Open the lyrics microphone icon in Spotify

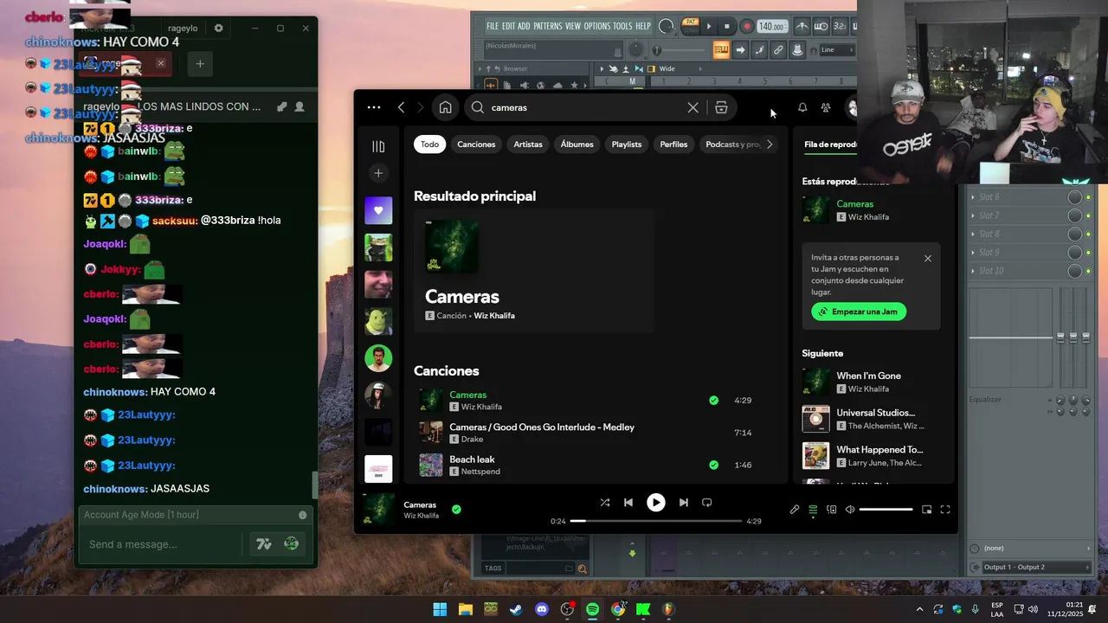coord(795,510)
